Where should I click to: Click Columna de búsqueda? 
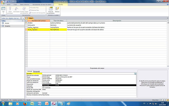37,13
